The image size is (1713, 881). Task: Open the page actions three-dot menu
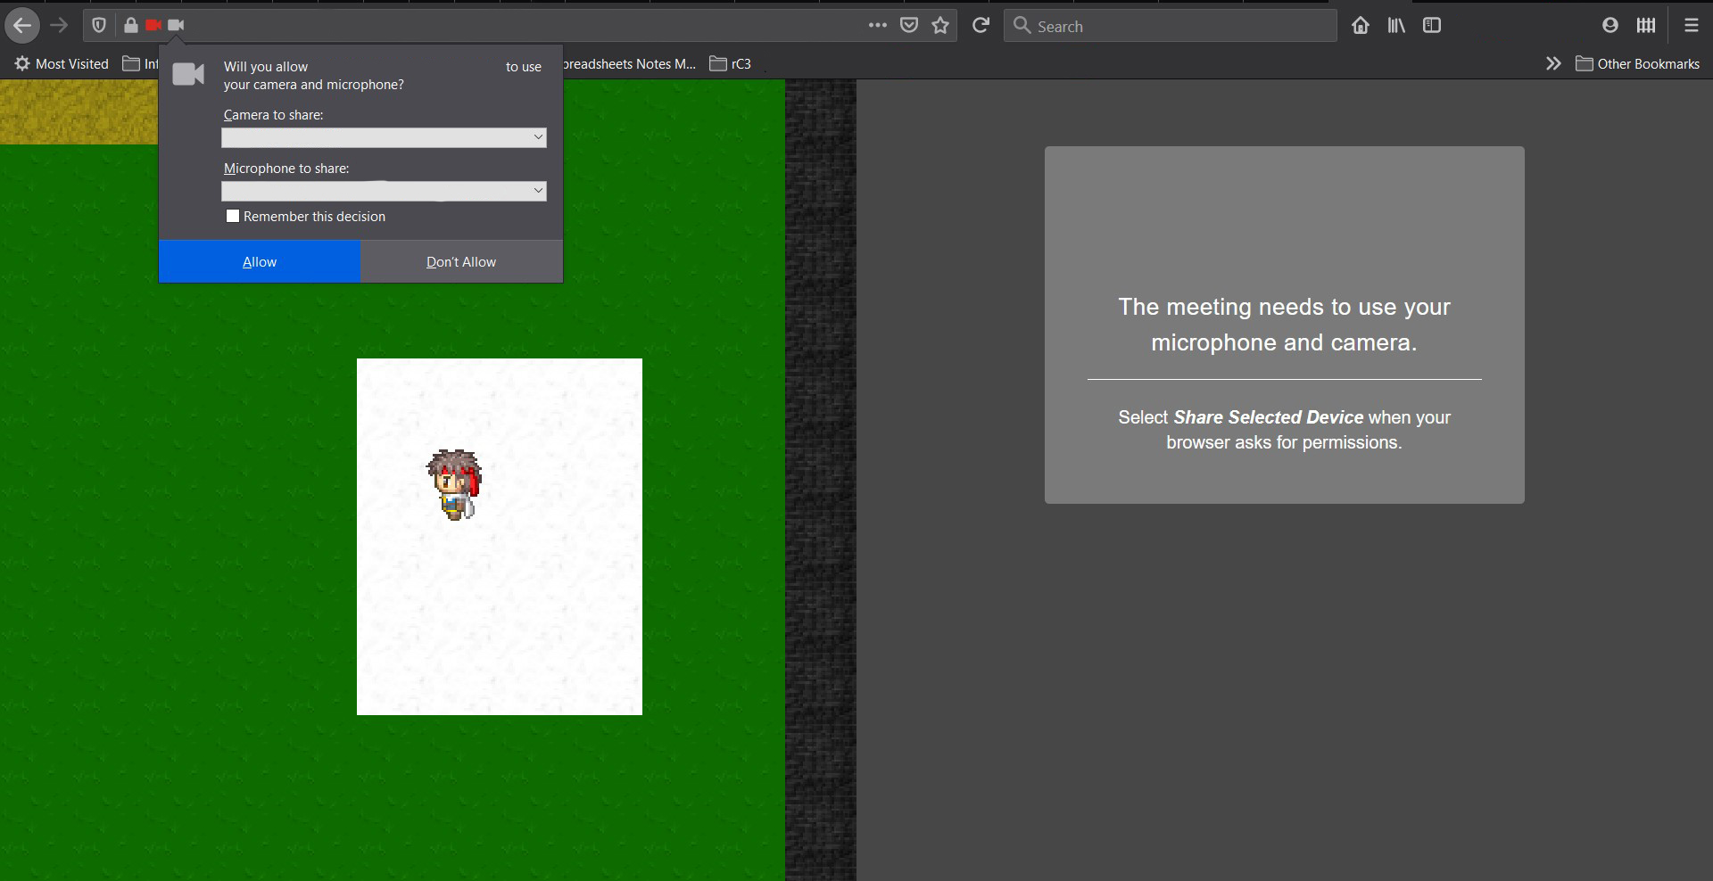pyautogui.click(x=878, y=26)
